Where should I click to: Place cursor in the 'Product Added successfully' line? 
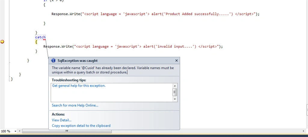click(x=156, y=14)
